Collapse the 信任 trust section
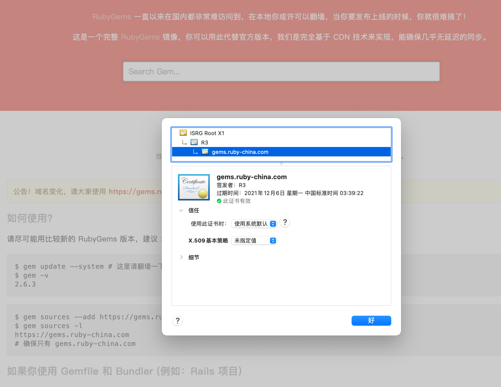Image resolution: width=501 pixels, height=387 pixels. point(181,210)
